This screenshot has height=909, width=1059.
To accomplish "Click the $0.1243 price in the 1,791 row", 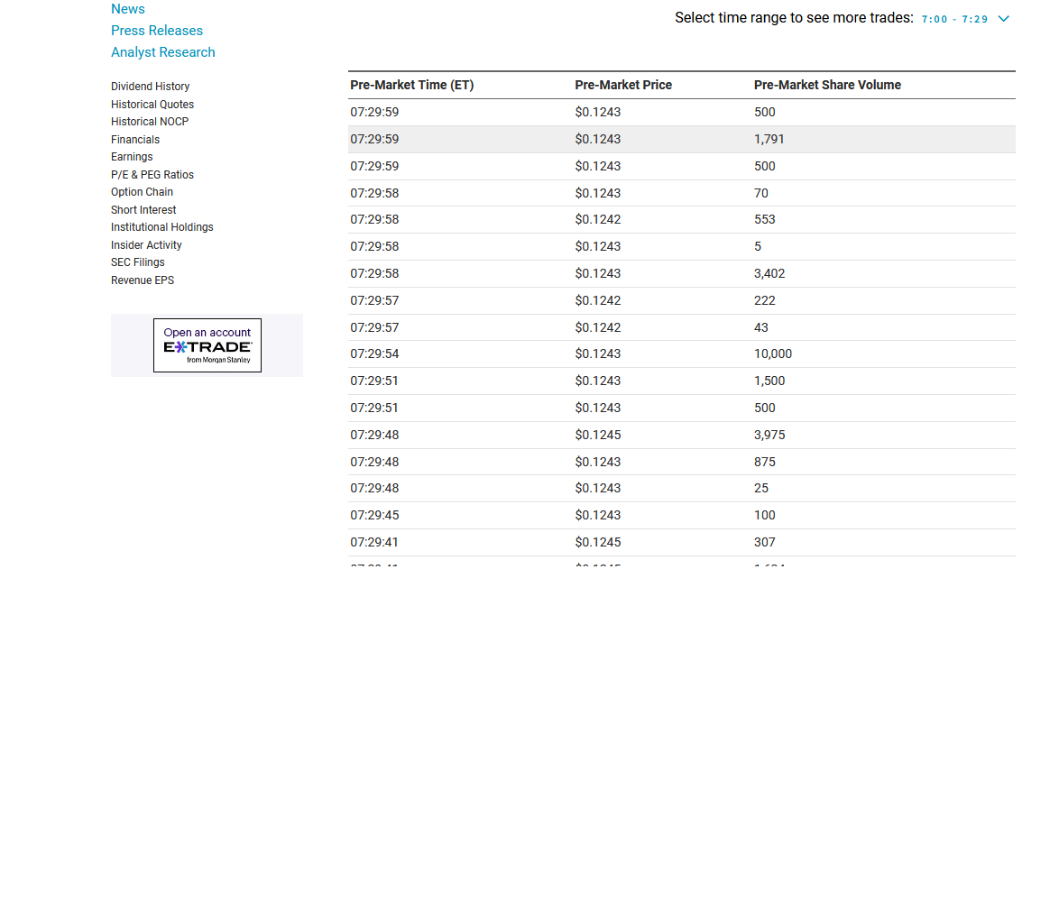I will (598, 139).
